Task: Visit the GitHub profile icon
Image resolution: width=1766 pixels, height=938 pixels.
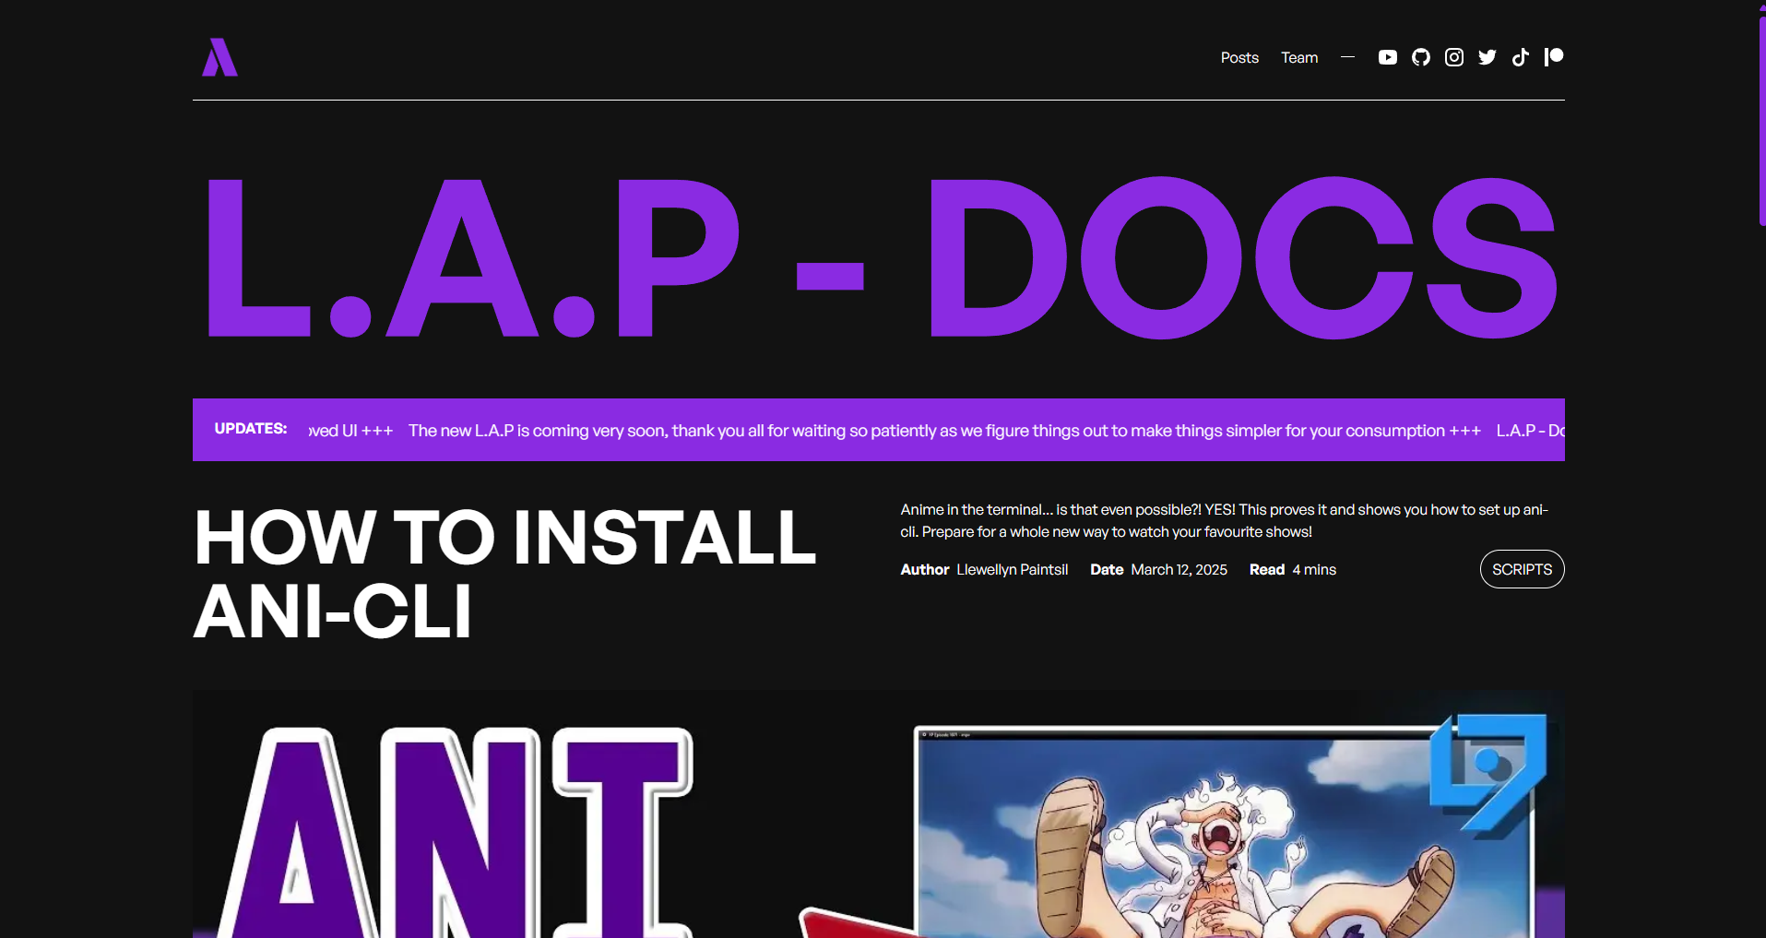Action: 1420,57
